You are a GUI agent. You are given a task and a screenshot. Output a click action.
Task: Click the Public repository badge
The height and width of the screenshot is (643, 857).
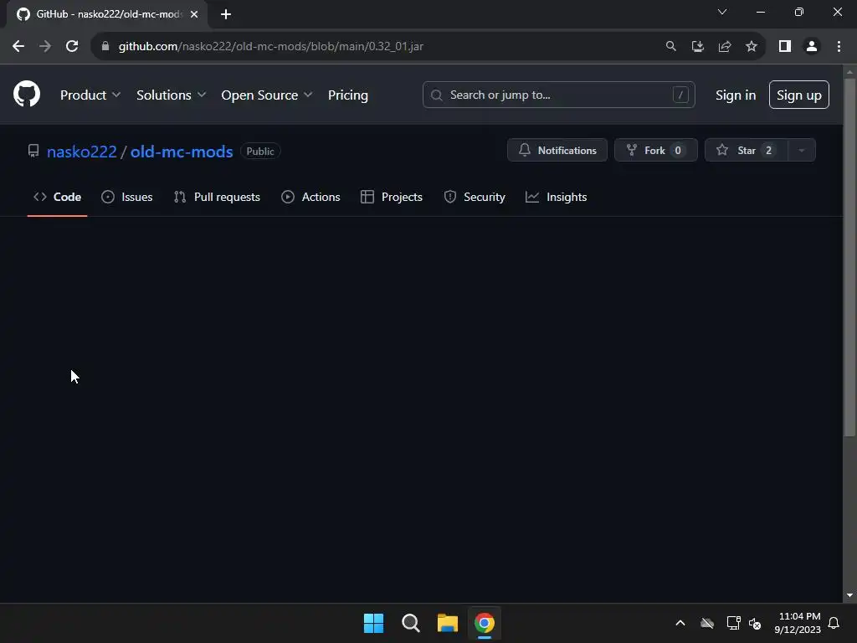260,152
